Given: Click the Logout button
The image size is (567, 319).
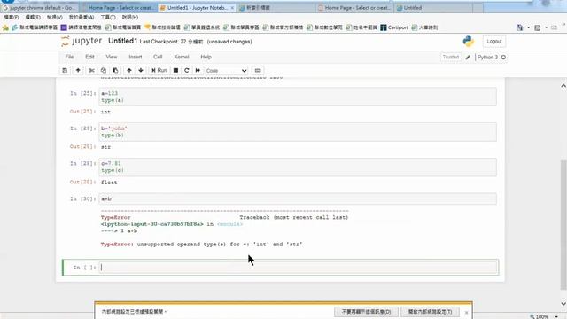Looking at the screenshot, I should coord(494,42).
